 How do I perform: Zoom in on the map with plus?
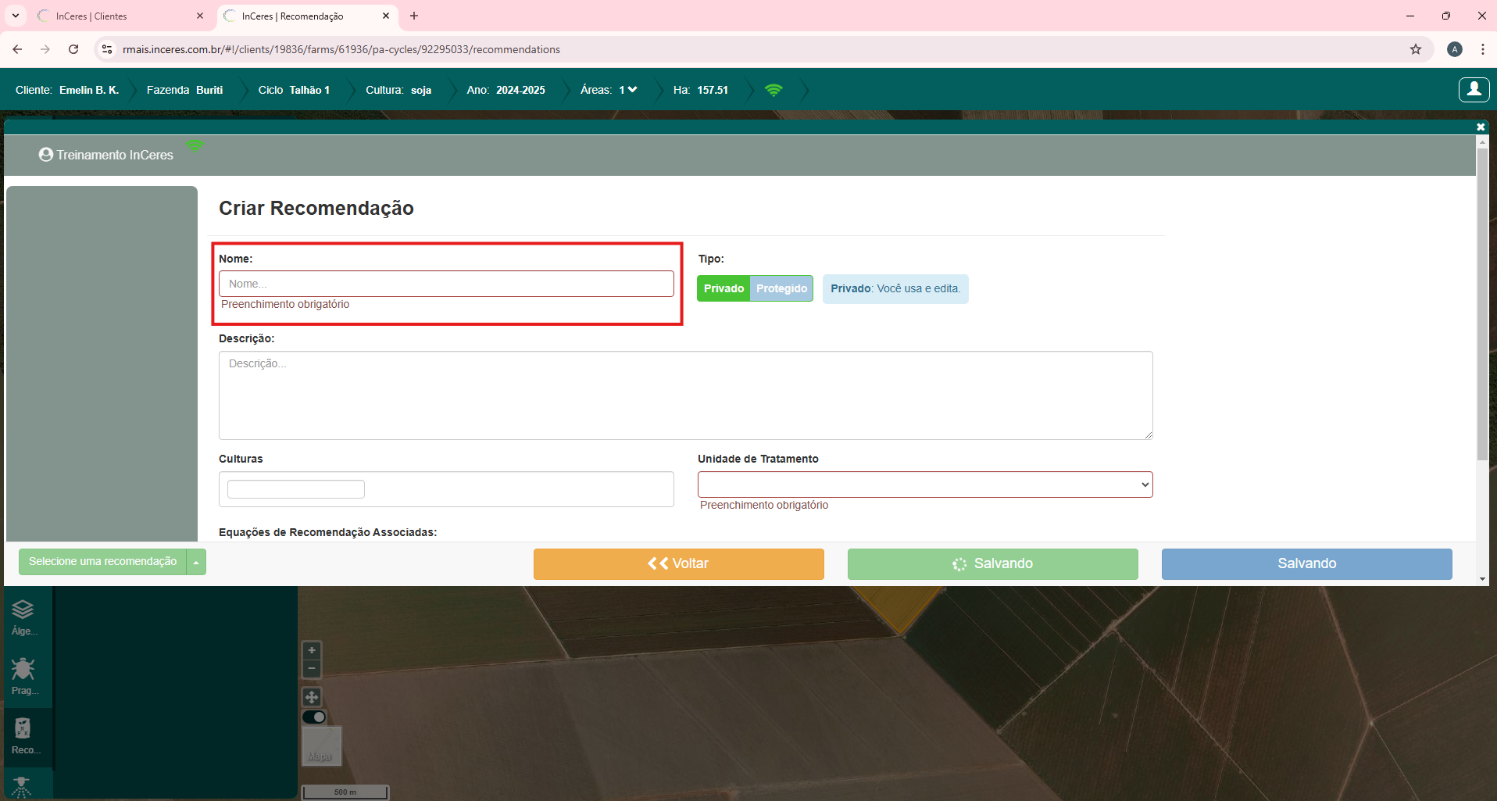tap(312, 650)
